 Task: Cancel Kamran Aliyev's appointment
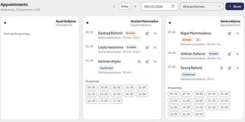pyautogui.click(x=155, y=62)
